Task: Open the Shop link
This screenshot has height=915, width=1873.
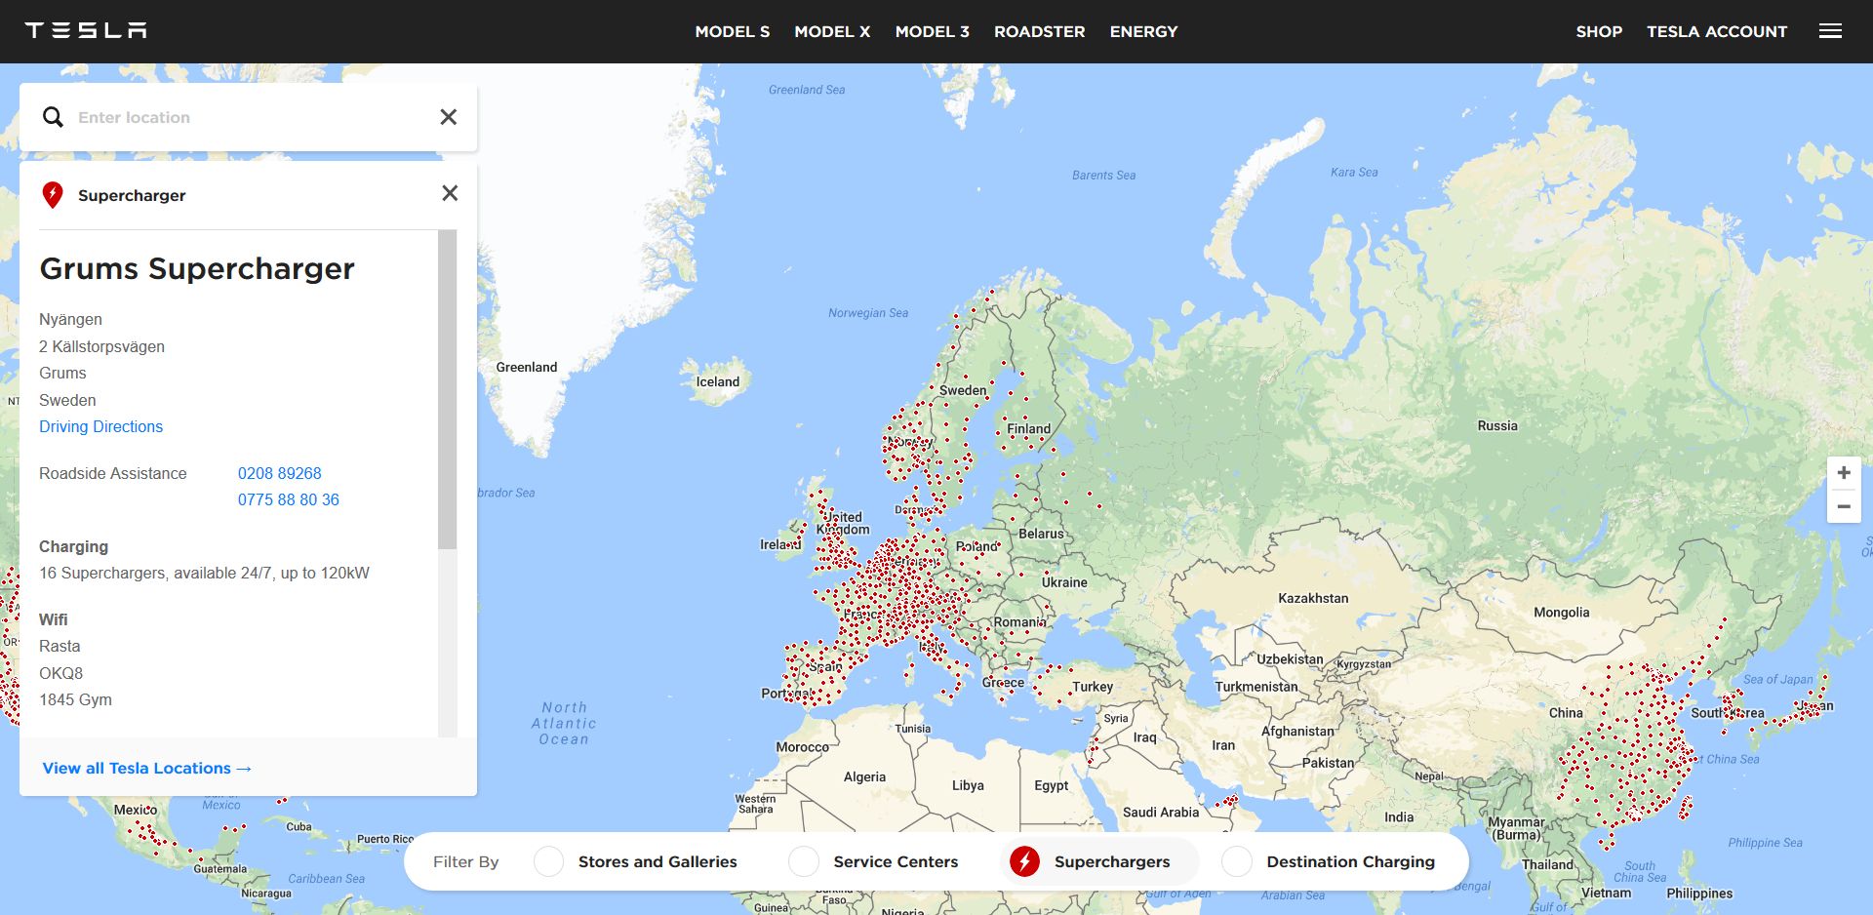Action: point(1599,31)
